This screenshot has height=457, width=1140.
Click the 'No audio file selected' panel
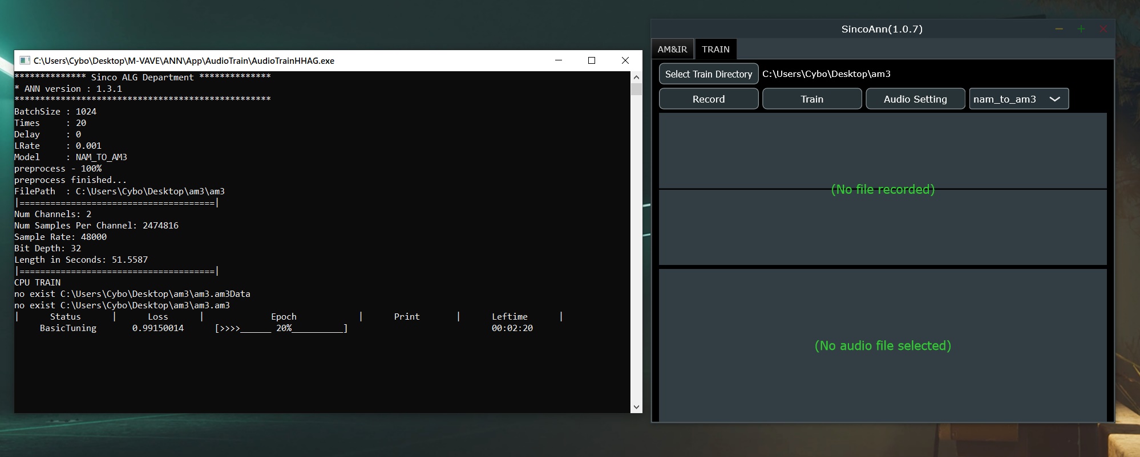click(x=883, y=345)
